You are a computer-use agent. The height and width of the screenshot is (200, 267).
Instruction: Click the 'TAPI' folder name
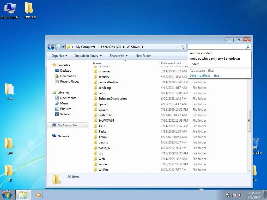102,126
